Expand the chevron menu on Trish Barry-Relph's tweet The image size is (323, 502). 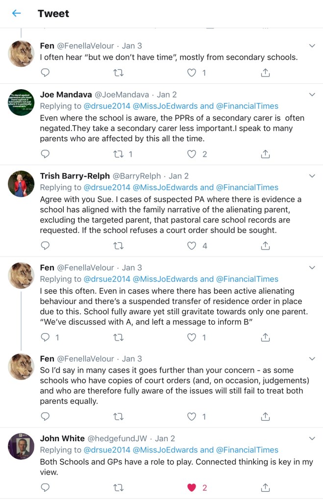tap(312, 176)
